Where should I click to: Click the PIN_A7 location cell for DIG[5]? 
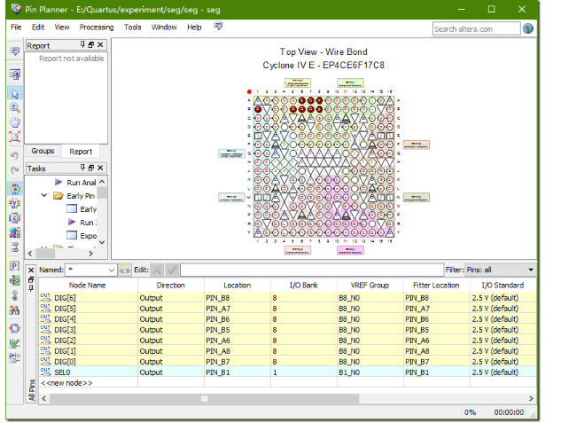[x=238, y=309]
